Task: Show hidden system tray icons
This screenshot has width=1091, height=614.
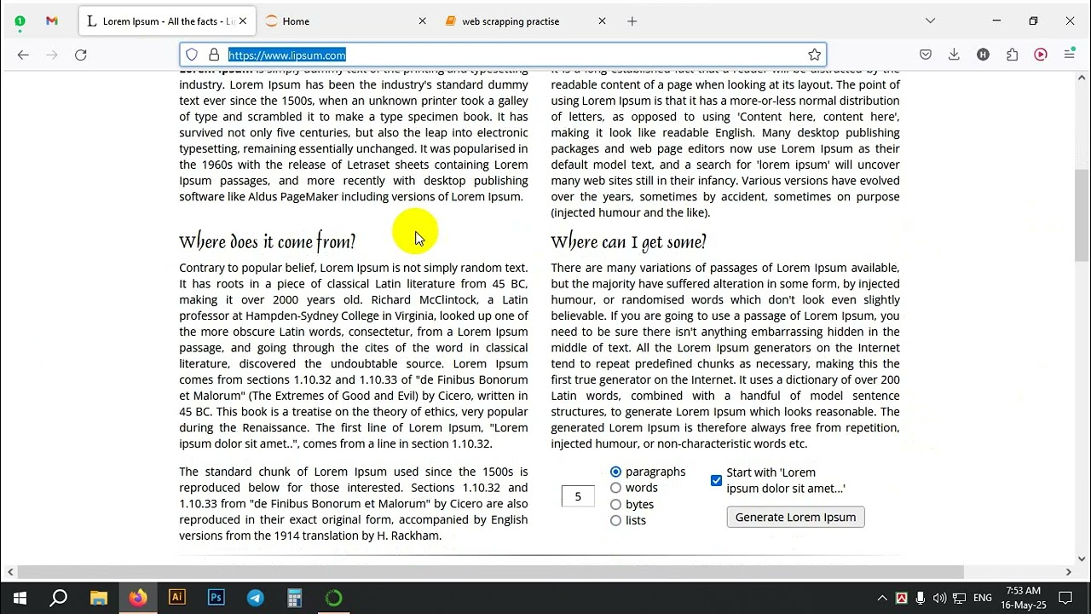Action: tap(882, 598)
